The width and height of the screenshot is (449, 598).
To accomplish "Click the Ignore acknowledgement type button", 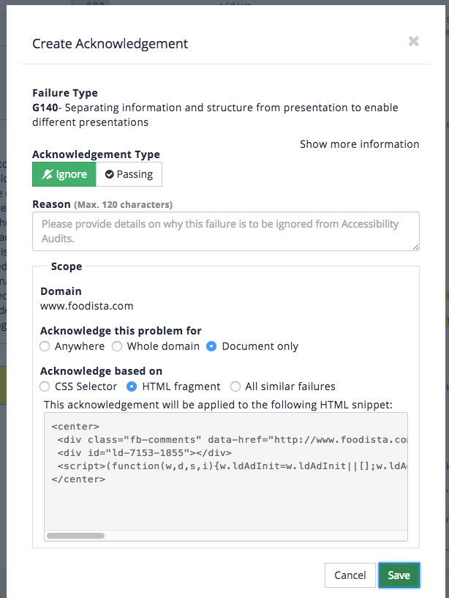I will pos(64,174).
